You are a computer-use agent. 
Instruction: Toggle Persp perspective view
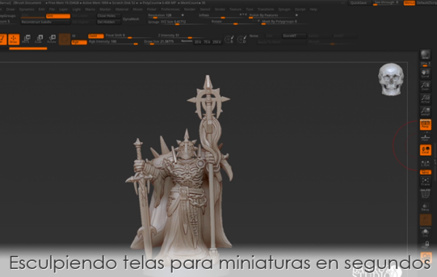(x=425, y=125)
